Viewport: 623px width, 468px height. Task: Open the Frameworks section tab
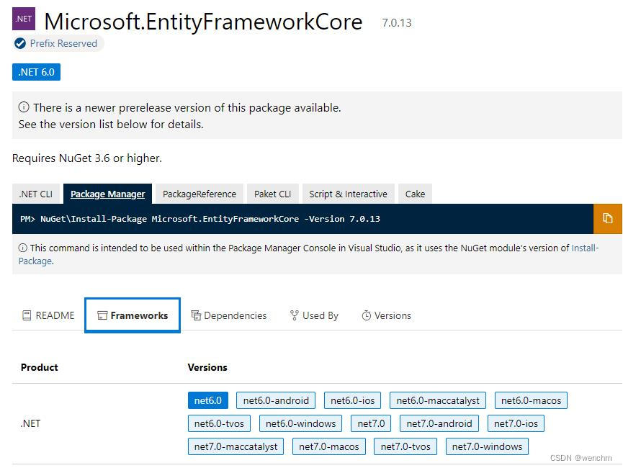click(133, 315)
